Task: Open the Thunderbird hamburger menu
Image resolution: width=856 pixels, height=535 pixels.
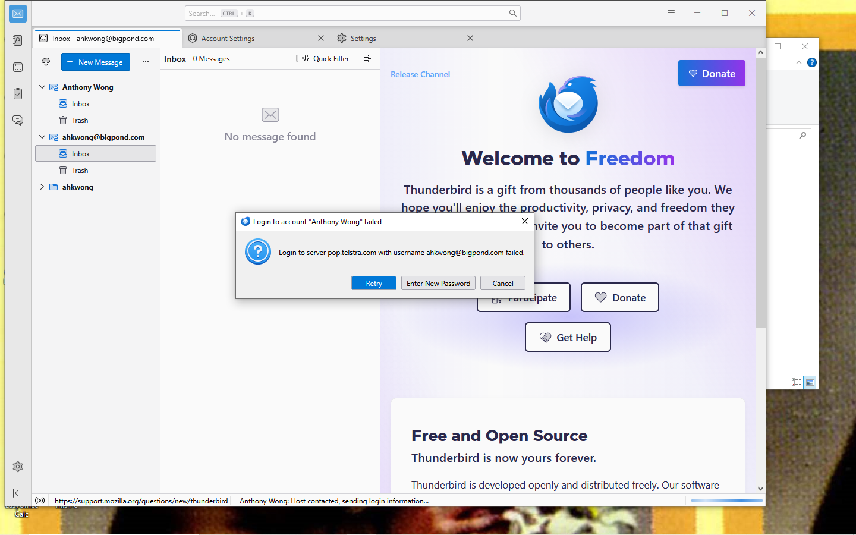Action: click(x=671, y=13)
